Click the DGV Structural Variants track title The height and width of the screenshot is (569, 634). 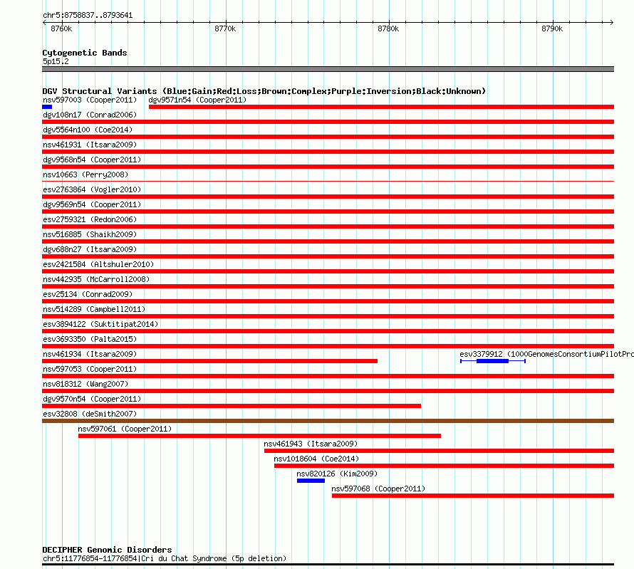[264, 91]
